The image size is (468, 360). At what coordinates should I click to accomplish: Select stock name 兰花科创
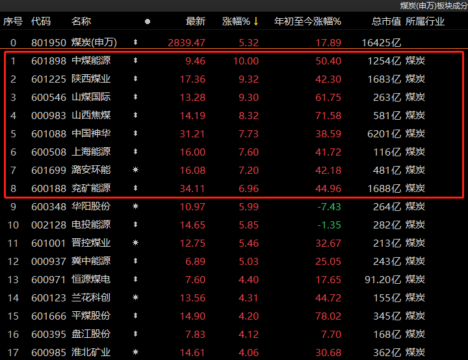(x=91, y=298)
